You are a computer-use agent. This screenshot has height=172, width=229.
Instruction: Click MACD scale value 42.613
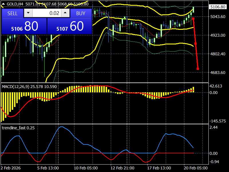[x=216, y=86]
